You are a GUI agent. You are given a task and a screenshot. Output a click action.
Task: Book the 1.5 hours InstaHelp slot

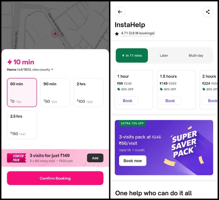(x=170, y=101)
